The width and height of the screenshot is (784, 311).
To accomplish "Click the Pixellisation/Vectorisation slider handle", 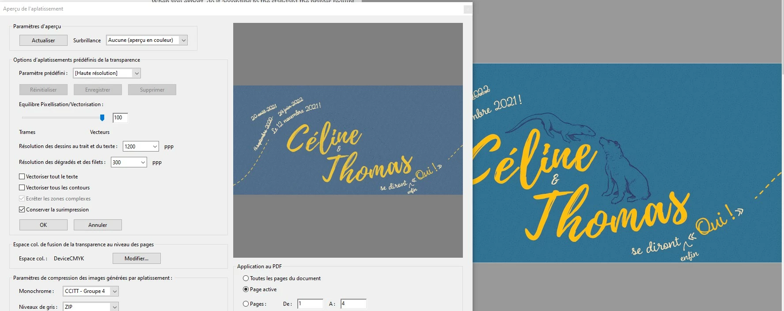I will (102, 118).
